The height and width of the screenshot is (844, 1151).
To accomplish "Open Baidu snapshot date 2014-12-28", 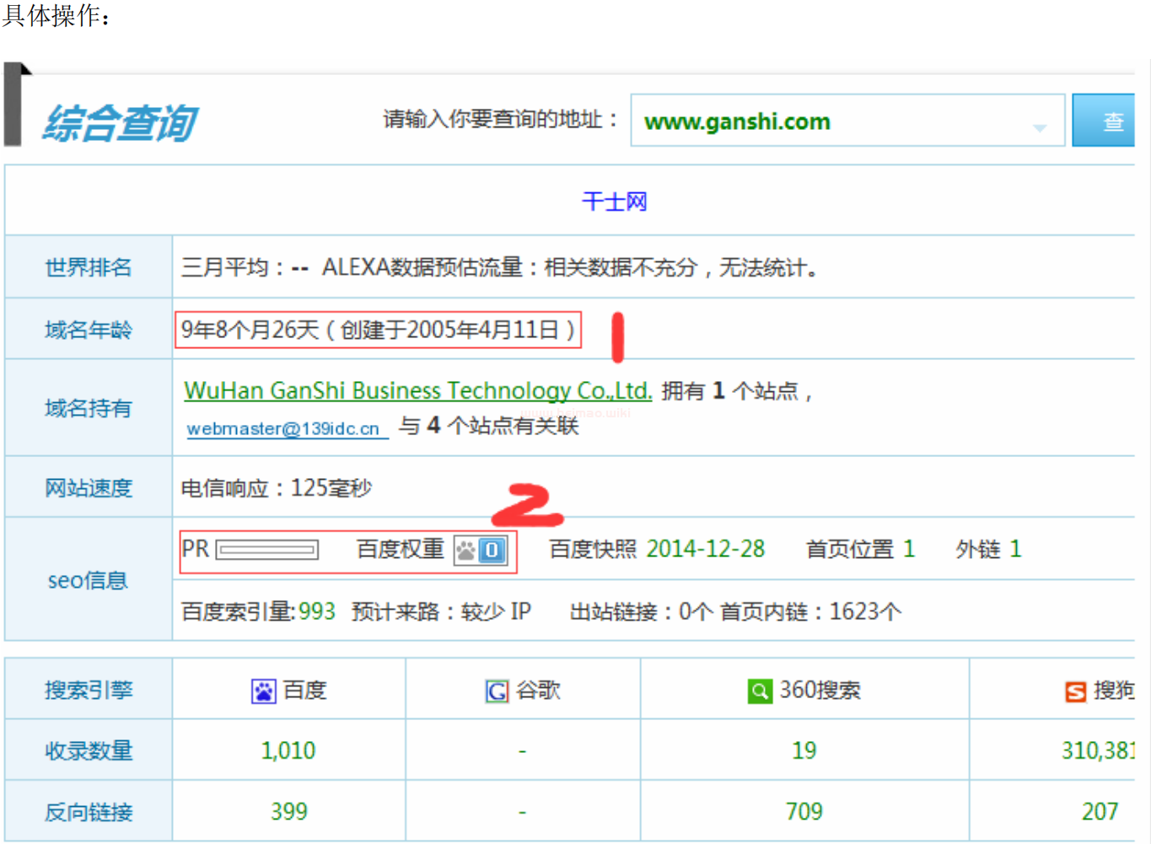I will coord(705,550).
